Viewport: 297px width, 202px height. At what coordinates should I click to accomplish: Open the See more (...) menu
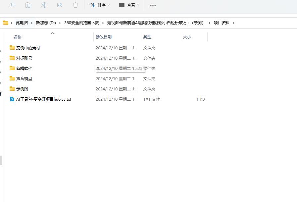(153, 5)
